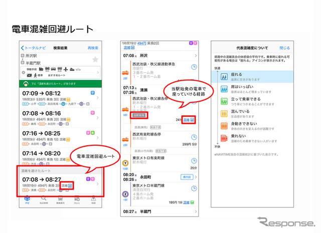
Task: Switch to the 地点検索 bottom tab
Action: (x=44, y=199)
